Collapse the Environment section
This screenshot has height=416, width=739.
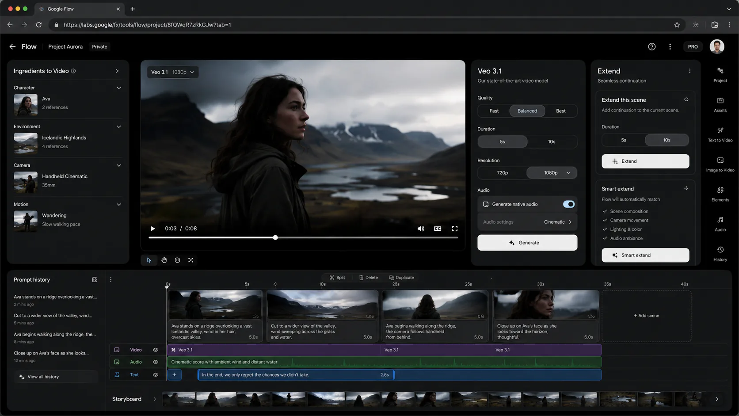(x=118, y=127)
